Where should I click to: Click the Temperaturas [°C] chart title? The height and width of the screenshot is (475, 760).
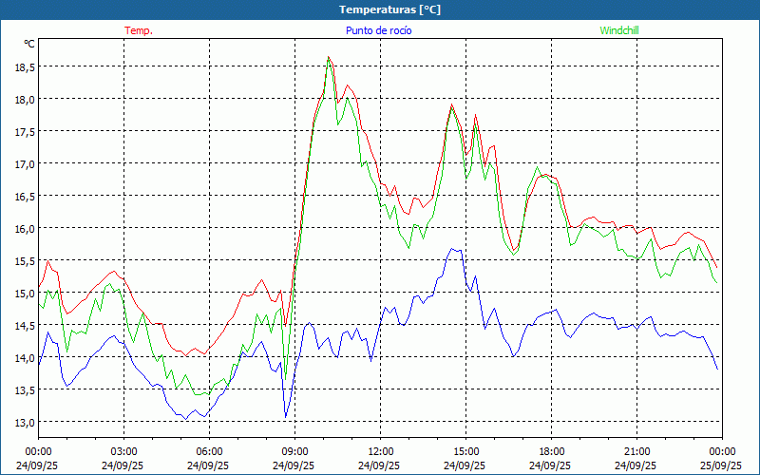click(x=389, y=9)
